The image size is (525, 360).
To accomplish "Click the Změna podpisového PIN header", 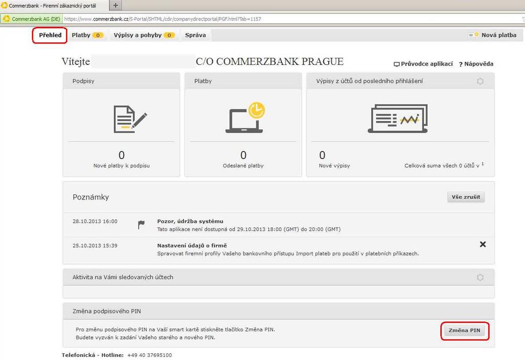I will click(278, 311).
